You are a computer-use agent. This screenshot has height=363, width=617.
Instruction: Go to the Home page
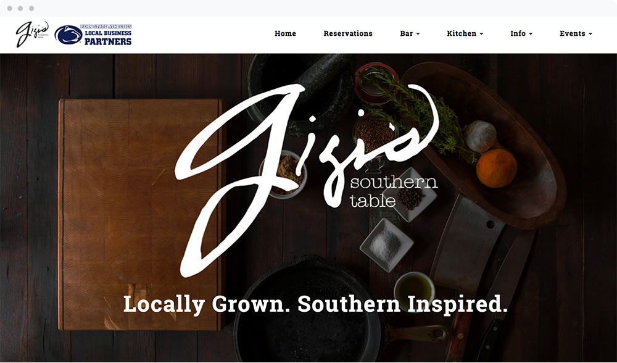[285, 33]
